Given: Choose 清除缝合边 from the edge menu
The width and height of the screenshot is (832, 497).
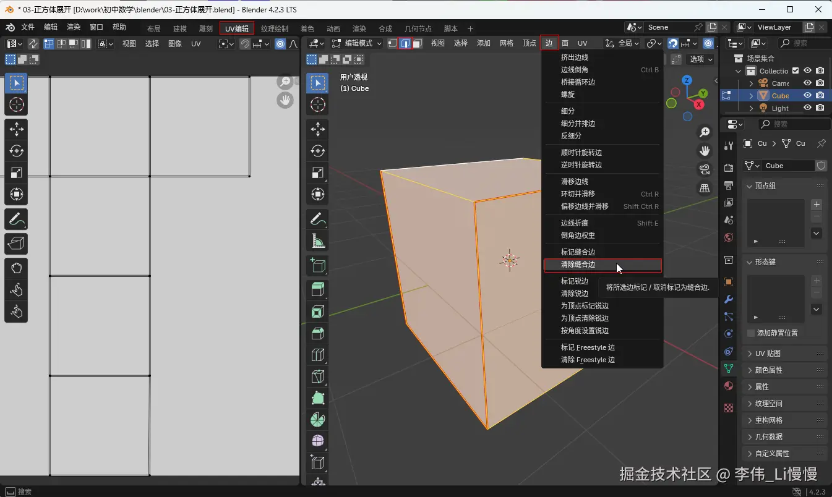Looking at the screenshot, I should click(578, 265).
